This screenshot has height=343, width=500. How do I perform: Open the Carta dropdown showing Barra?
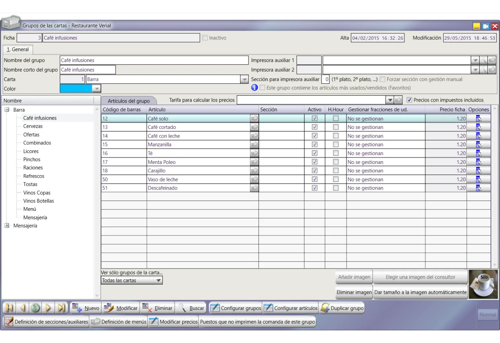[244, 79]
